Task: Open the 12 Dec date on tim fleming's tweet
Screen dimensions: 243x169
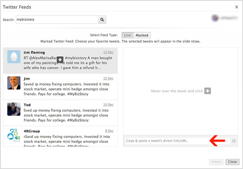Action: [108, 52]
